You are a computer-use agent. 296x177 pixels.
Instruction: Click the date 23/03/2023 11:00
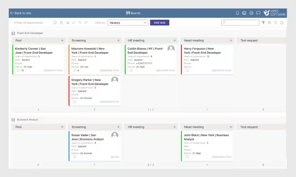click(221, 157)
